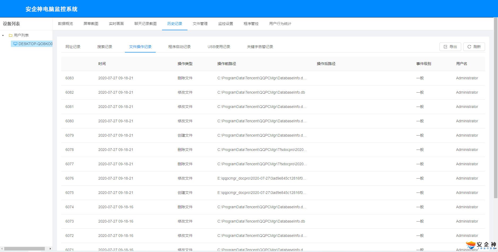Click 创建文件 in row 6075
The image size is (498, 252).
[x=185, y=193]
